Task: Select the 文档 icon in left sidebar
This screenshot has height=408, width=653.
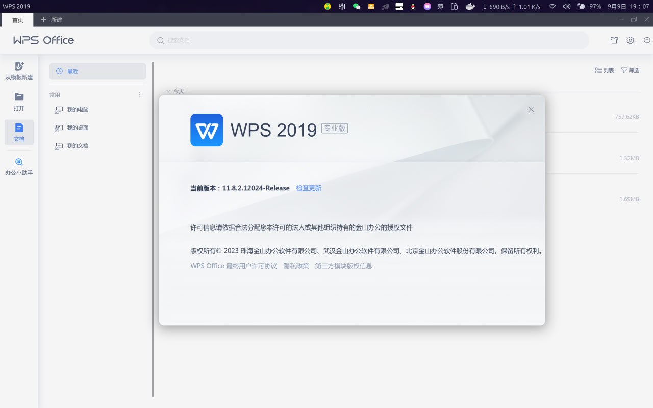Action: [x=19, y=128]
